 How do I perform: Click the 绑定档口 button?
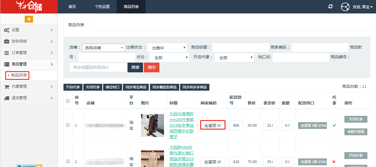[113, 87]
